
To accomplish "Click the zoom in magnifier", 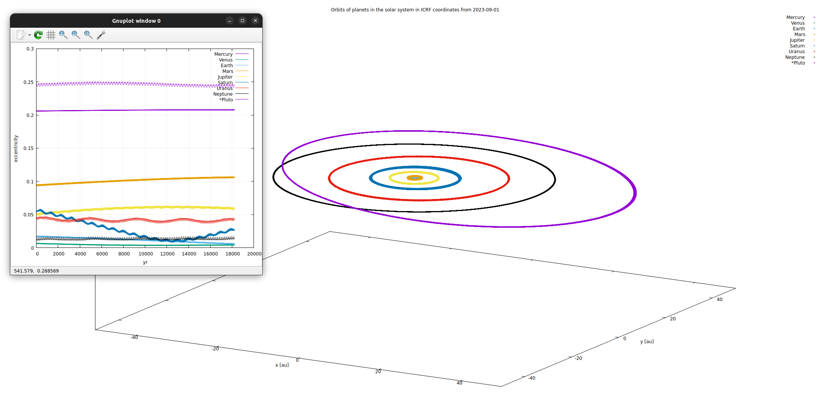I will [76, 35].
